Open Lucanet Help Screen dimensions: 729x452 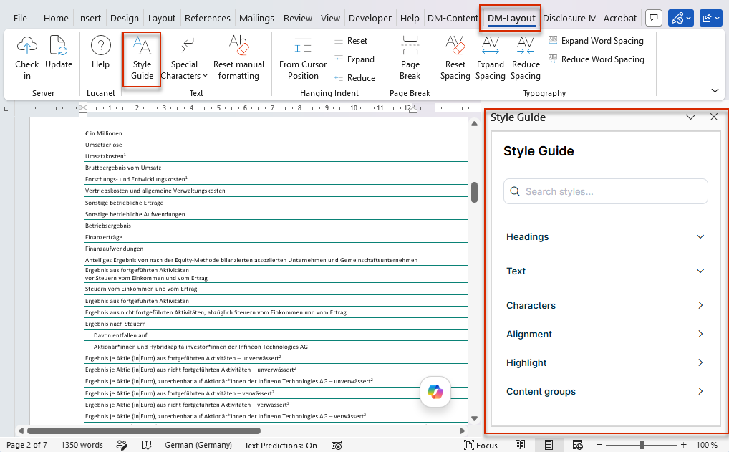click(x=100, y=52)
